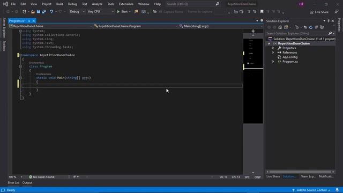Open the Toolbox side tab
Screen dimensions: 343x193
[4, 46]
